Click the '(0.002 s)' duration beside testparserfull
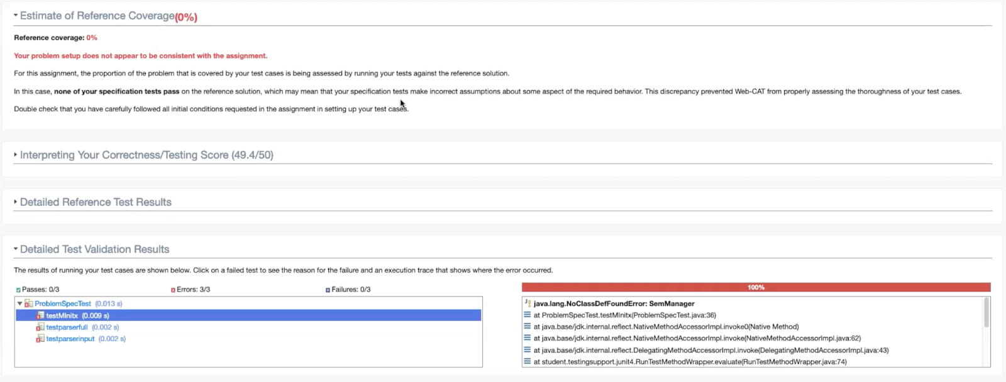 [x=106, y=327]
